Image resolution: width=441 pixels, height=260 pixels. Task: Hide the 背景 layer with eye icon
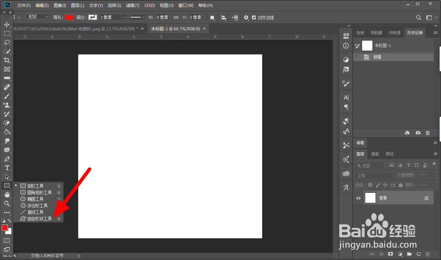click(358, 198)
